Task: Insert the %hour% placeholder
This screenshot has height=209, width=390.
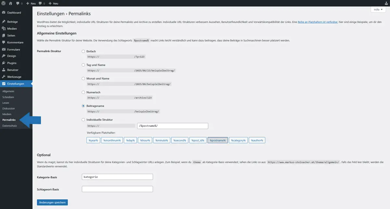Action: [x=145, y=140]
